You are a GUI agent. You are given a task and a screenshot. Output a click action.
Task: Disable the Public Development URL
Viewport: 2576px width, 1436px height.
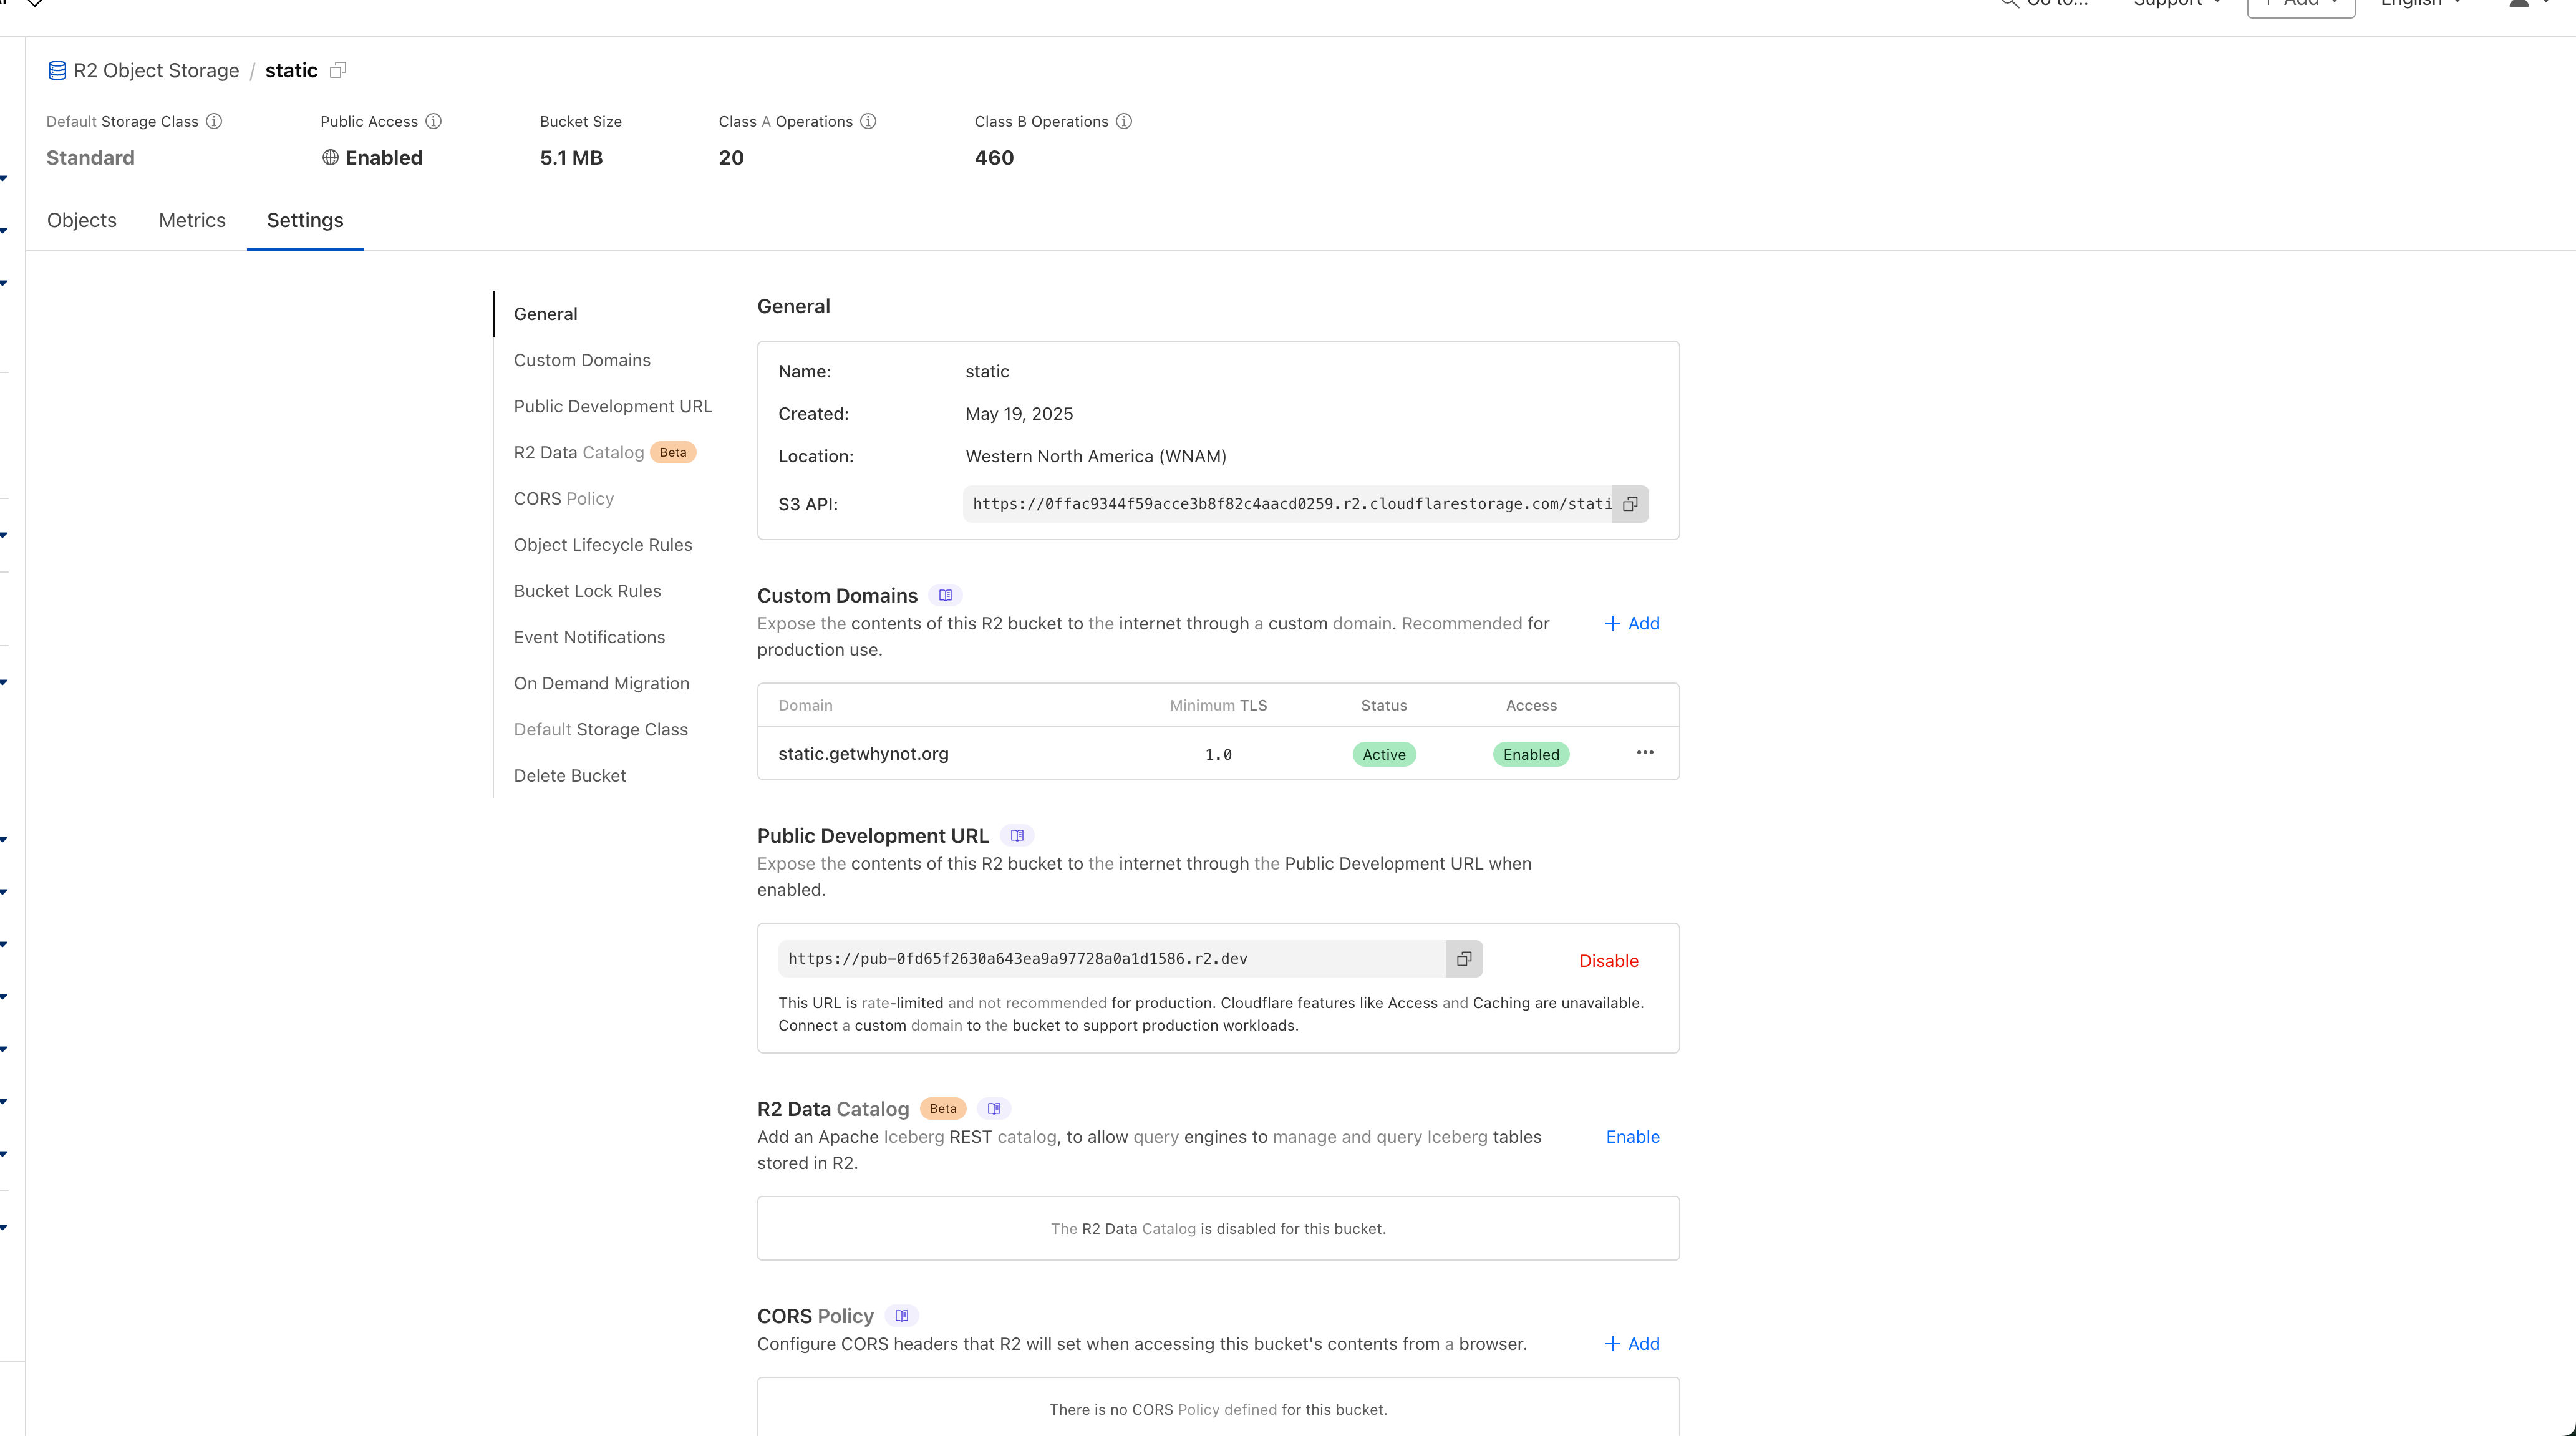pos(1608,961)
